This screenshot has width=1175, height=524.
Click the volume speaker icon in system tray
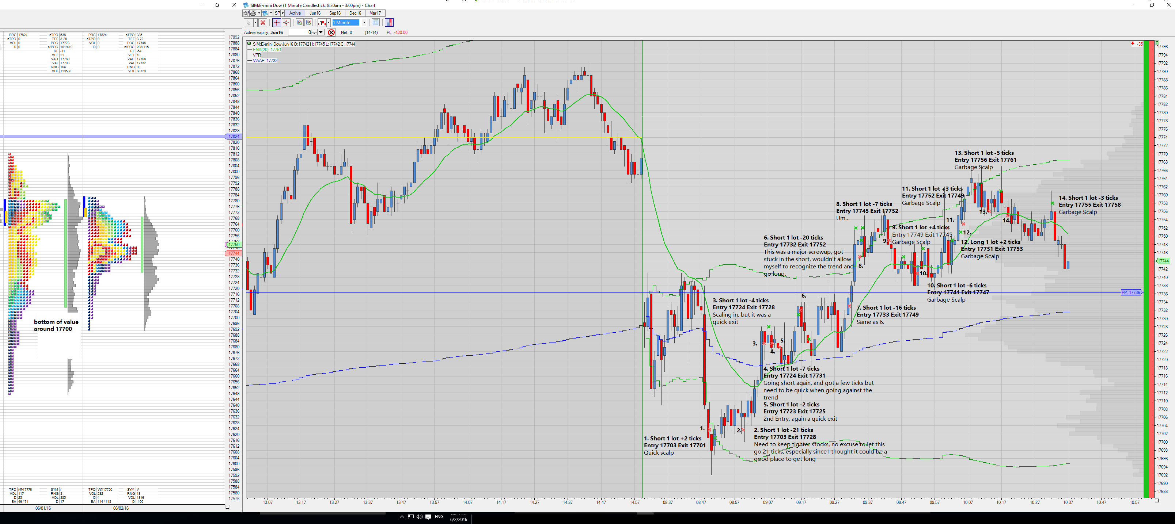[x=420, y=517]
